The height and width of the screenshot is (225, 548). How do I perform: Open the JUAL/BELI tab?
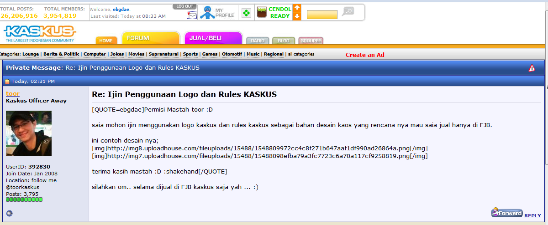click(213, 38)
